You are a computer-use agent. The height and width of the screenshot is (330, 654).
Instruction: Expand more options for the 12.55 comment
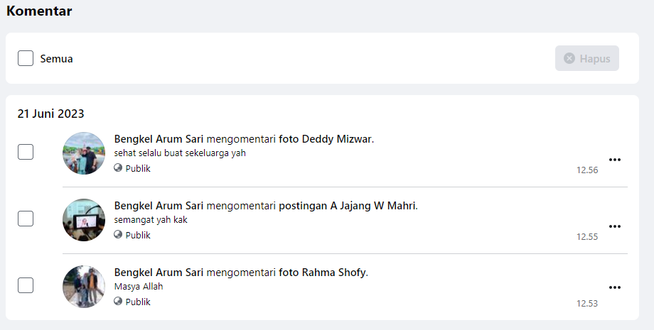pyautogui.click(x=615, y=226)
